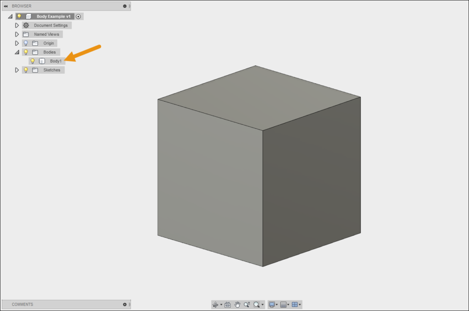Expand the Sketches folder
This screenshot has width=469, height=311.
(16, 70)
